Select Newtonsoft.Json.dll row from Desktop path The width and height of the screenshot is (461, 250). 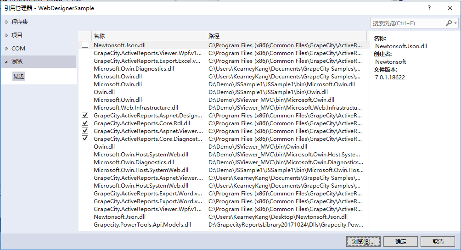225,217
